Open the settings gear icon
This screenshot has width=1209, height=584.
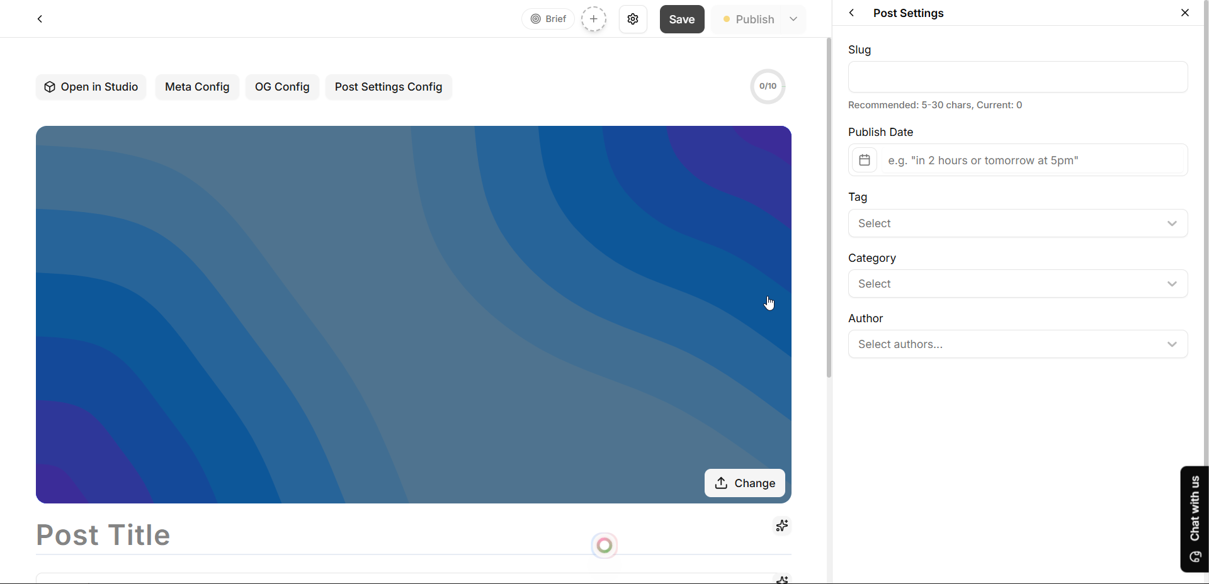pos(633,19)
